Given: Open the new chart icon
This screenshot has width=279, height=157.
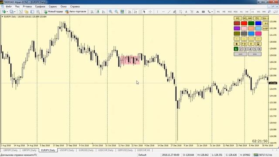Looking at the screenshot, I should click(x=4, y=12).
